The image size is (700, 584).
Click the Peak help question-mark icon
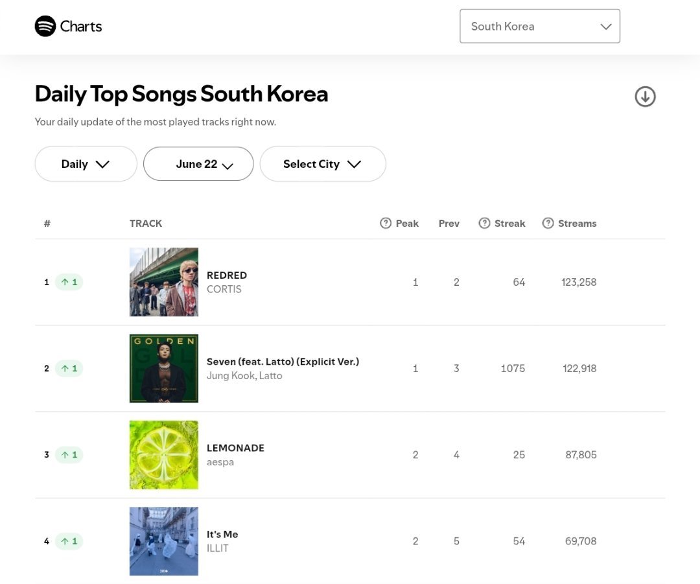386,223
